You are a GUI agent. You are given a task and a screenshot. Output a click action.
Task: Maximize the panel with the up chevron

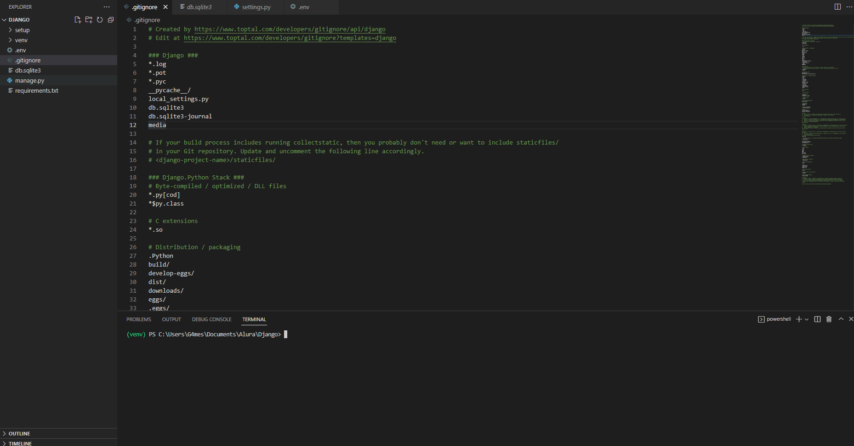841,319
